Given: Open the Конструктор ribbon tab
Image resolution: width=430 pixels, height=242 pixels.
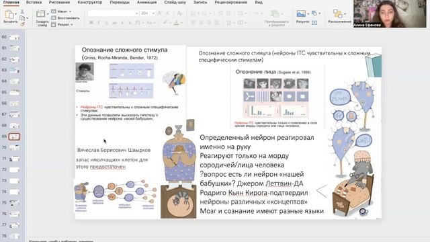Looking at the screenshot, I should pyautogui.click(x=89, y=2).
